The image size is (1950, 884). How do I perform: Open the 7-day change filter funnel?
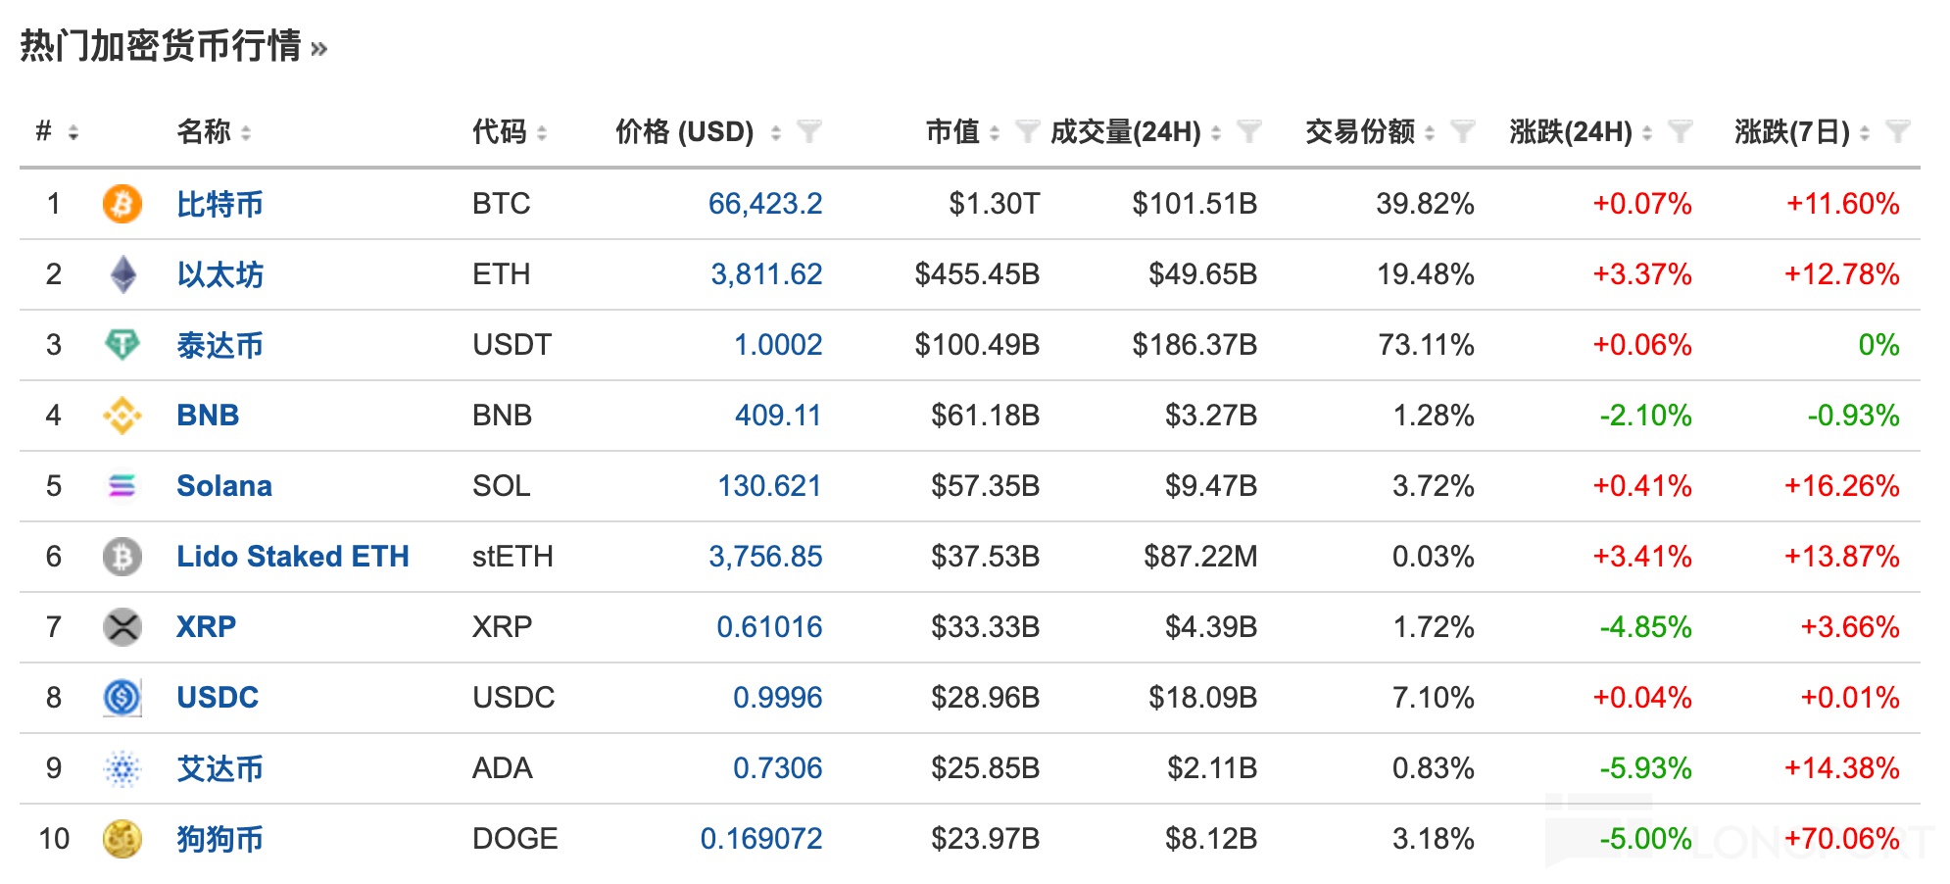1897,131
